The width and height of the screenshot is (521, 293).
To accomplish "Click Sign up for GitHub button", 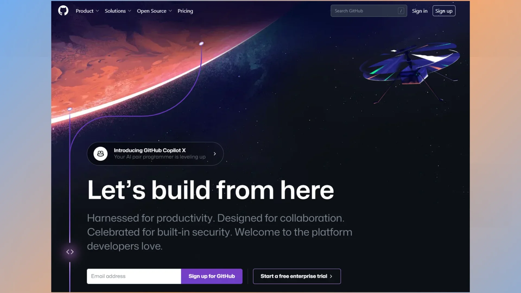I will tap(212, 276).
